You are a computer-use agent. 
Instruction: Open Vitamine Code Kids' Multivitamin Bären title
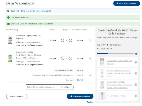(28, 55)
